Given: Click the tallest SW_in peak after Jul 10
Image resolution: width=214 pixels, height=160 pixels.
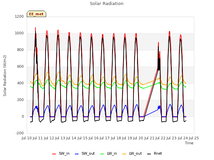Looking at the screenshot, I should pos(35,28).
